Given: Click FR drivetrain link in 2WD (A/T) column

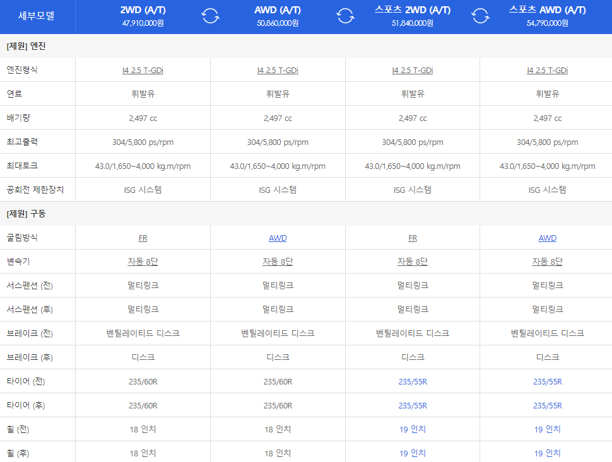Looking at the screenshot, I should [x=143, y=238].
